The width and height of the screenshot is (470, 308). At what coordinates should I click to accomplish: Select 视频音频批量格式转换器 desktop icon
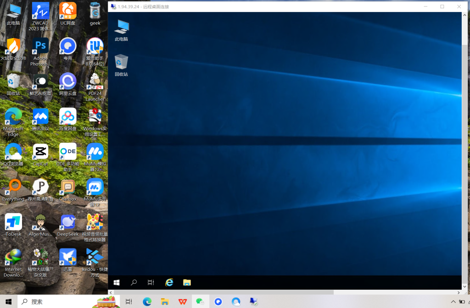95,227
